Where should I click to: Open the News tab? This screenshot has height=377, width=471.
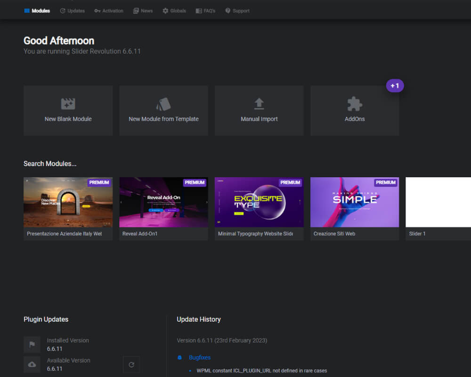coord(143,11)
